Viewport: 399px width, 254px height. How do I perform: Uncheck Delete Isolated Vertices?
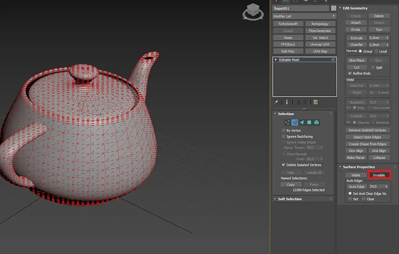tap(283, 165)
